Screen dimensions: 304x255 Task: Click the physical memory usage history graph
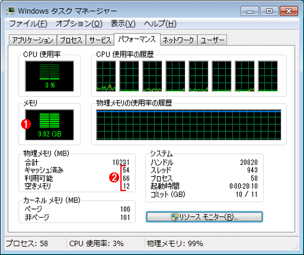(x=189, y=125)
